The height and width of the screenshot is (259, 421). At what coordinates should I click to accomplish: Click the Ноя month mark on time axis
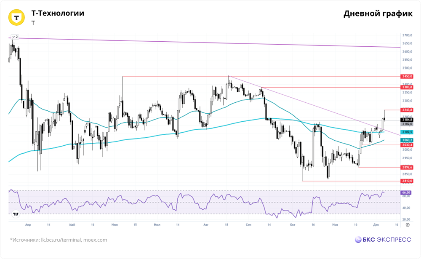pos(335,225)
